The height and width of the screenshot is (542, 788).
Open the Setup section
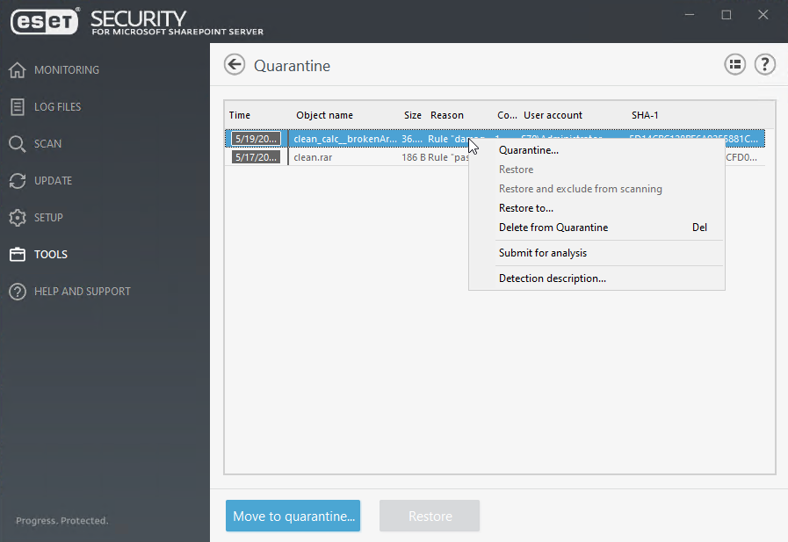point(48,217)
